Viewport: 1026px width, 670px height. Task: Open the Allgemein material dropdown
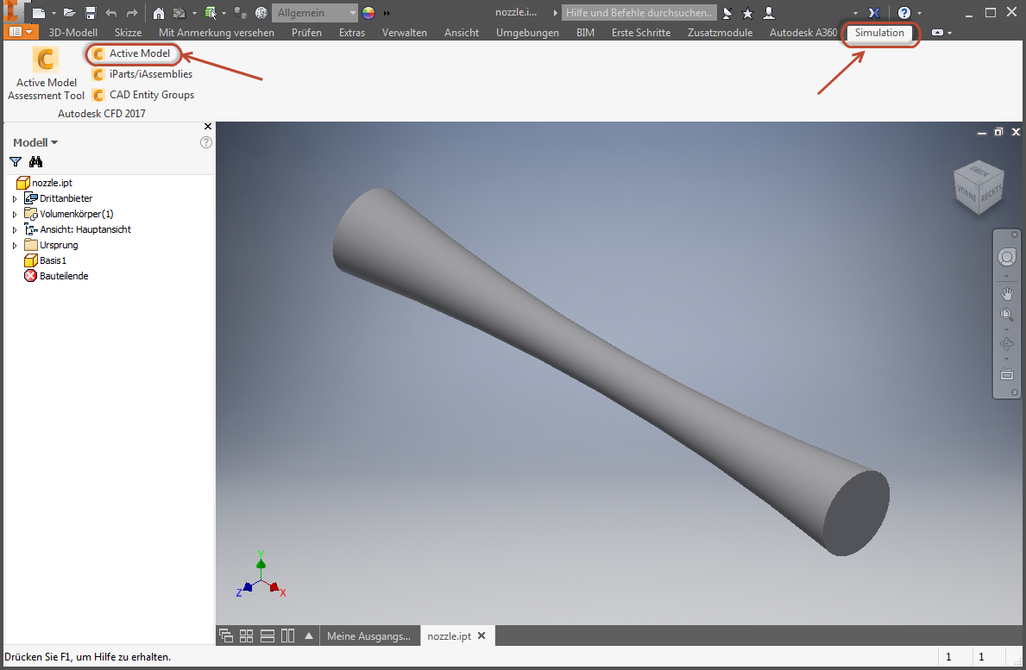pos(315,12)
